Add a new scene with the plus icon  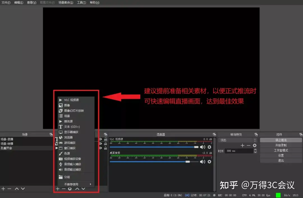coord(3,188)
